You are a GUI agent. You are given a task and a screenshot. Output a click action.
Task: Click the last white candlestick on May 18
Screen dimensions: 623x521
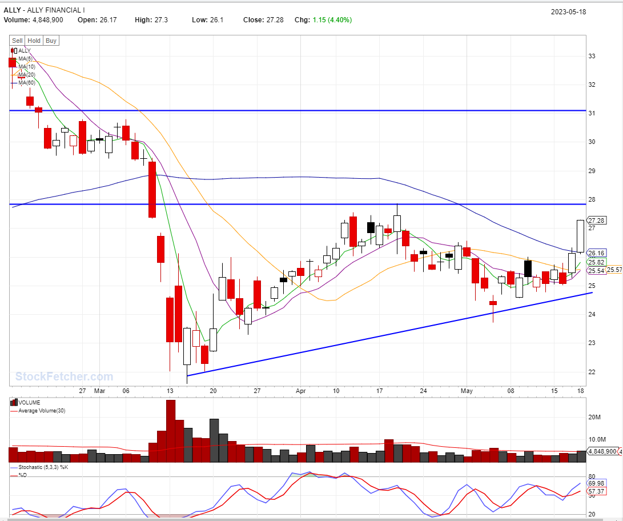point(581,236)
